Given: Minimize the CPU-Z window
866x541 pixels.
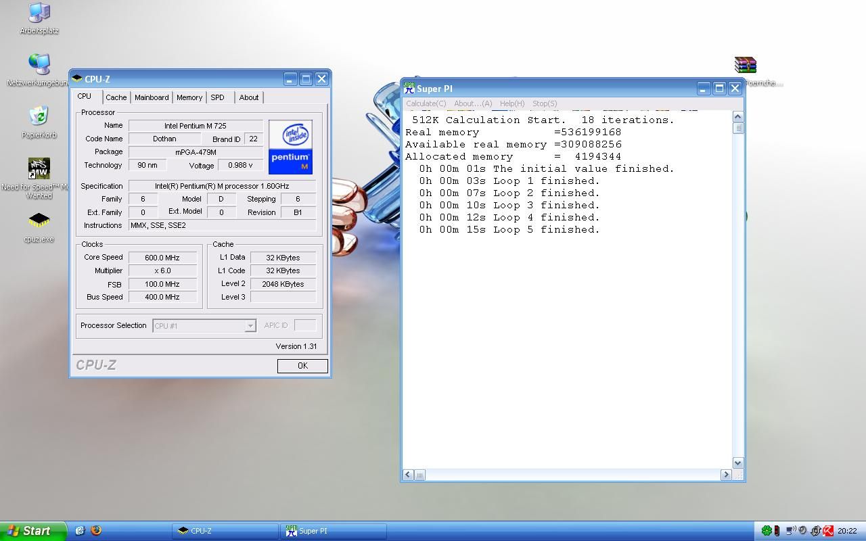Looking at the screenshot, I should [290, 79].
